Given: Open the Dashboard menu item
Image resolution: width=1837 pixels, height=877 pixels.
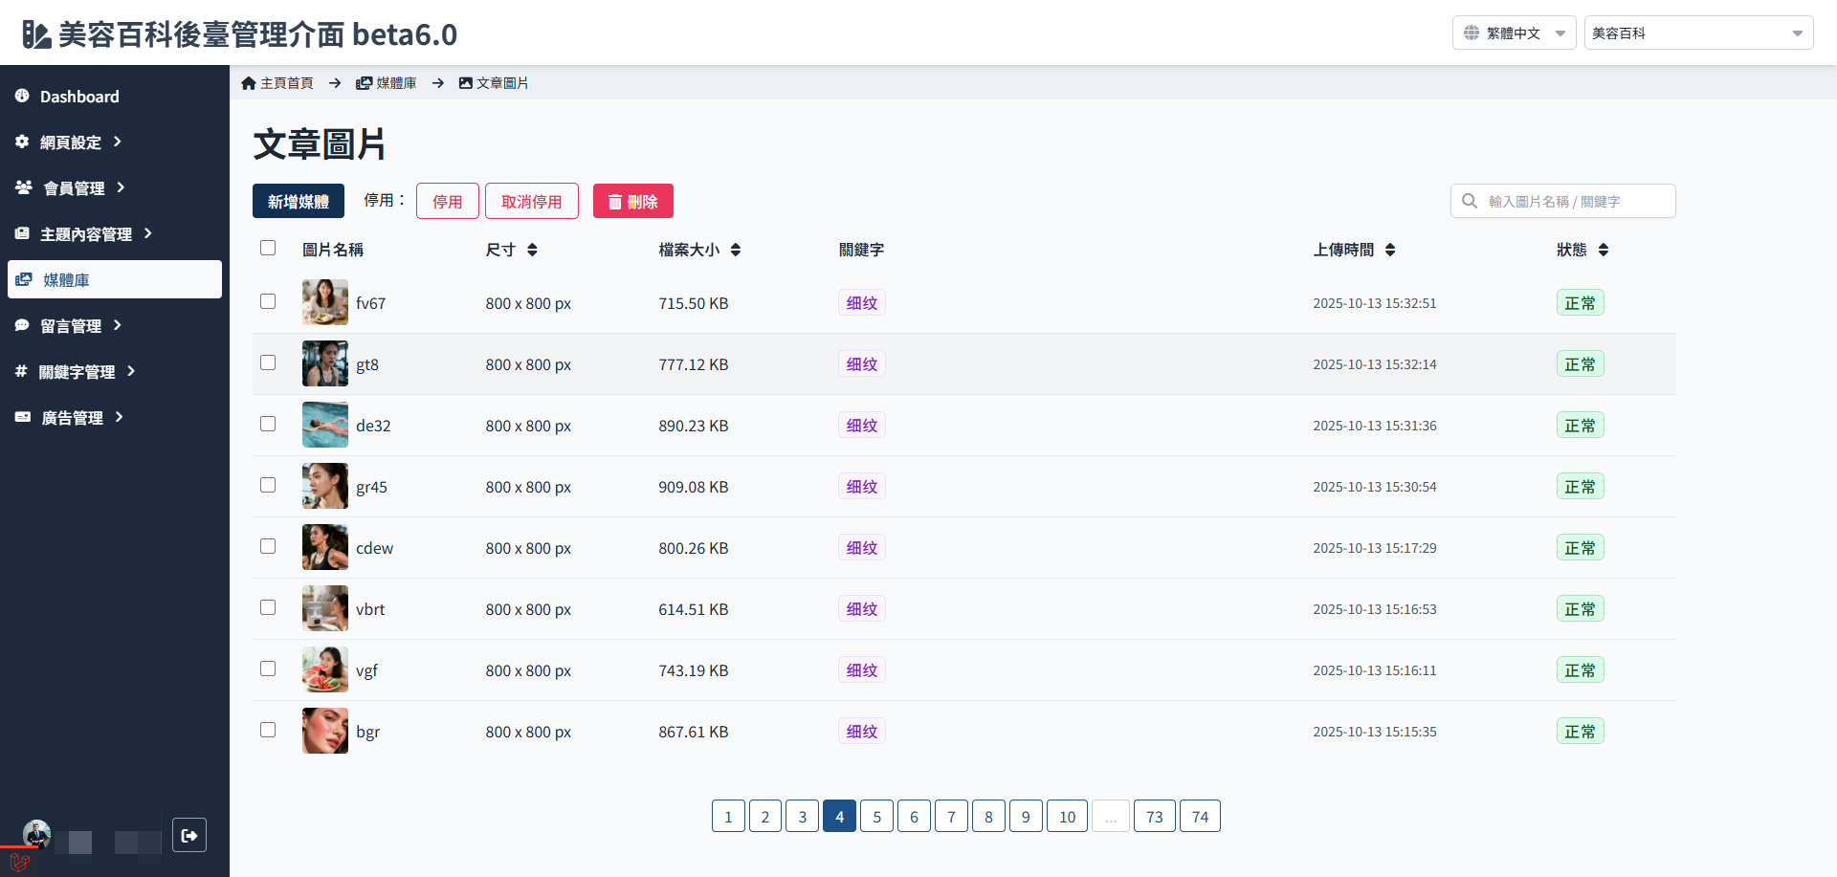Looking at the screenshot, I should tap(115, 96).
